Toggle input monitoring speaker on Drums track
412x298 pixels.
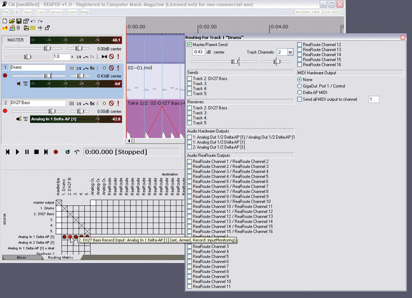coord(19,84)
